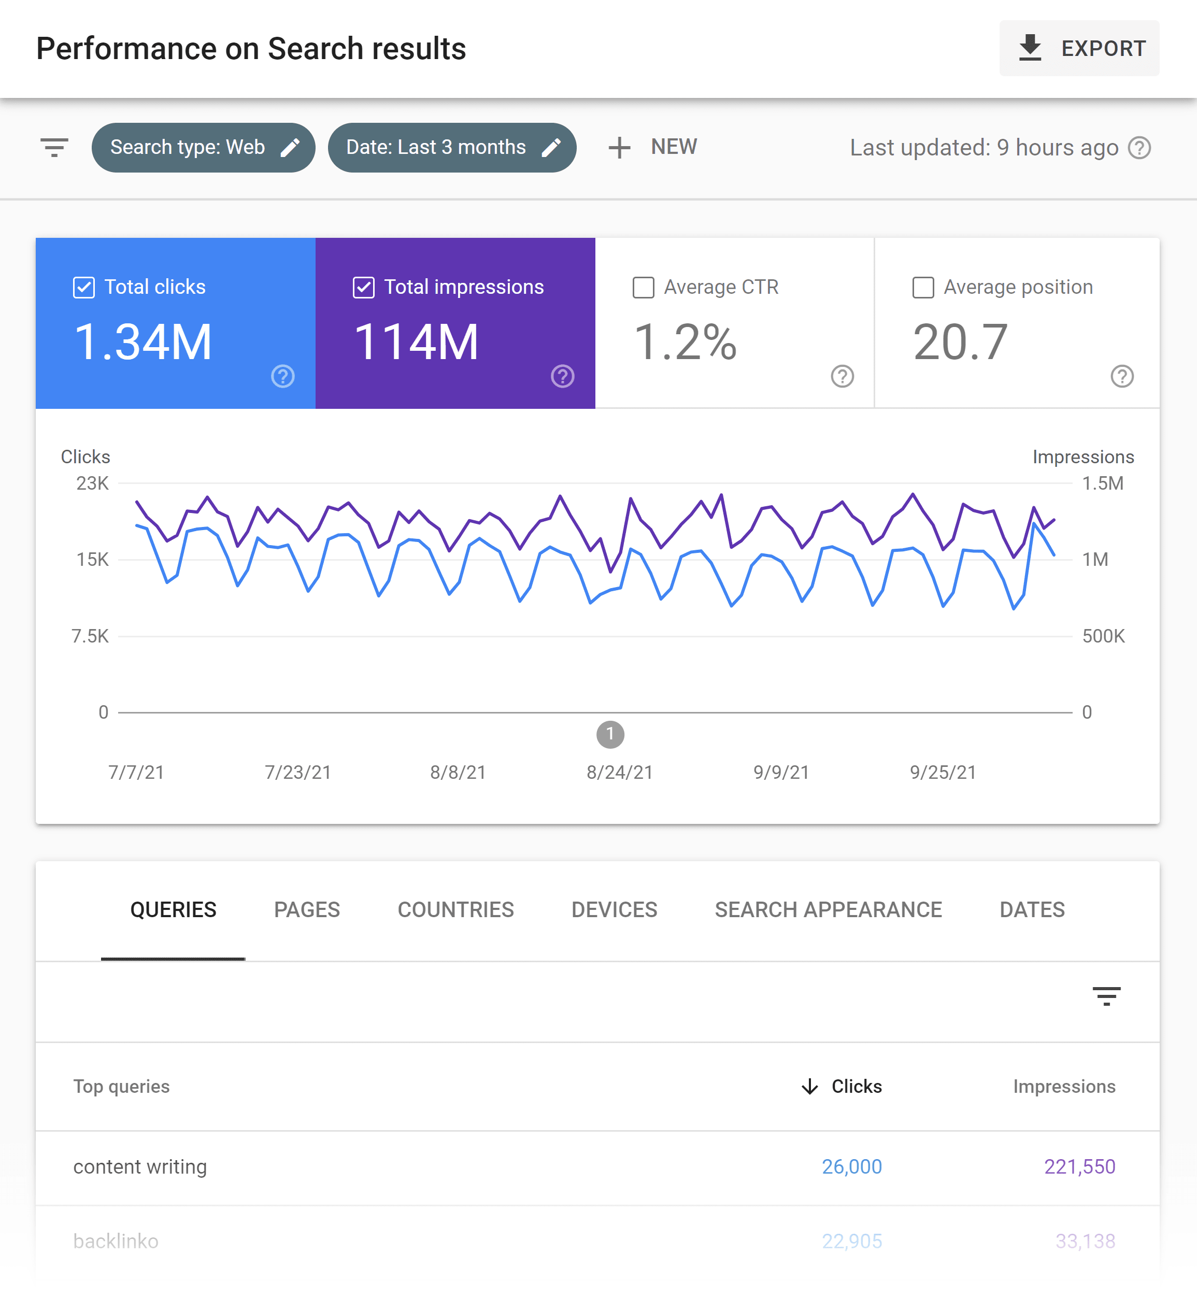1197x1298 pixels.
Task: Switch to the Countries tab
Action: (x=454, y=909)
